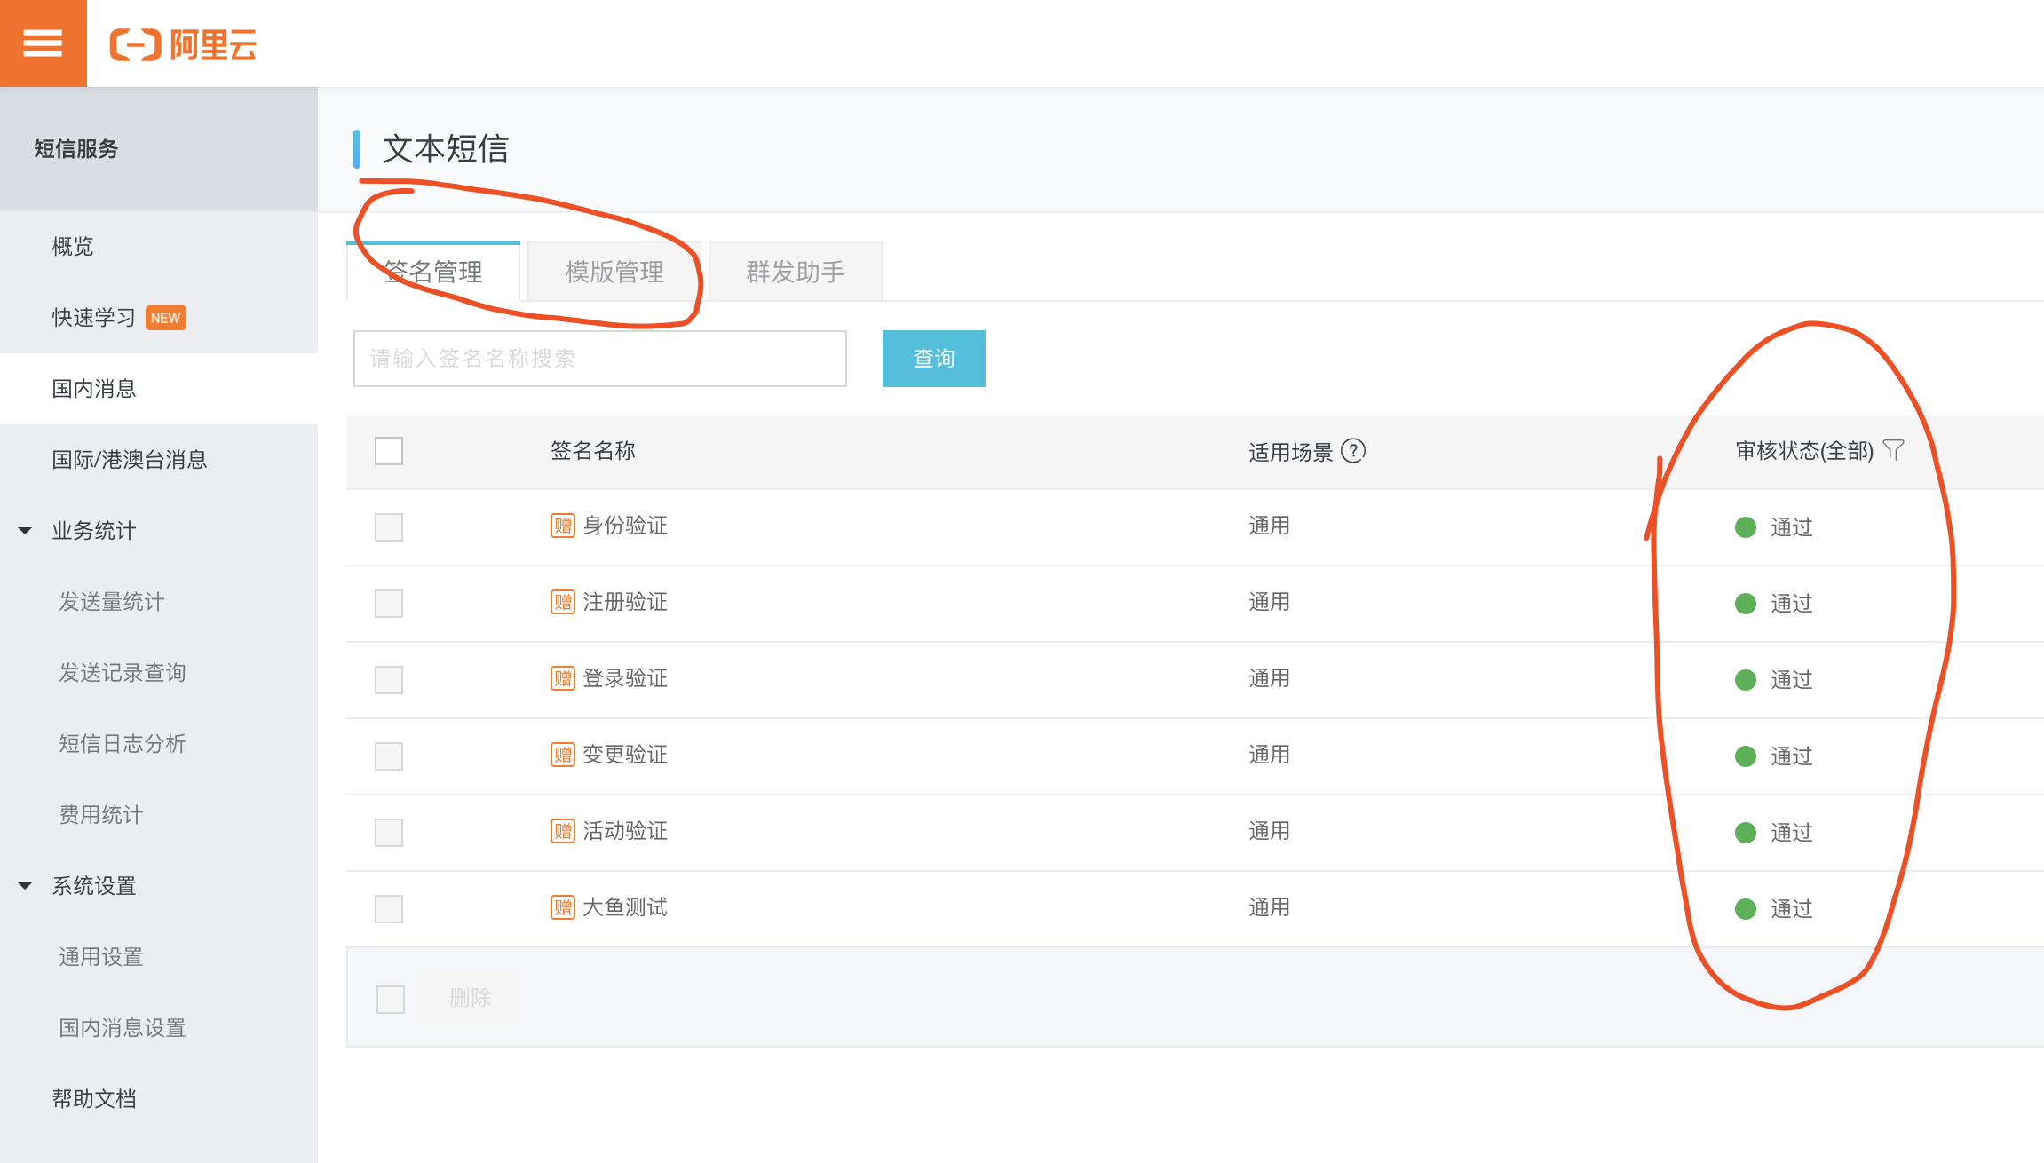The height and width of the screenshot is (1163, 2044).
Task: Click the Aliyun logo
Action: point(183,44)
